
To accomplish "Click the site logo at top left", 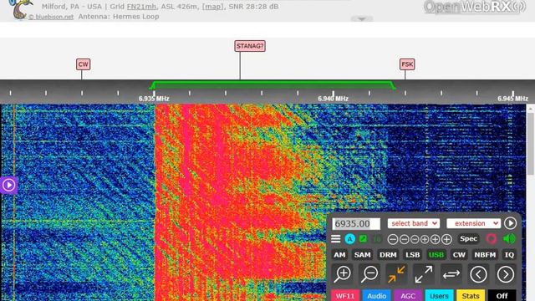I will [20, 9].
